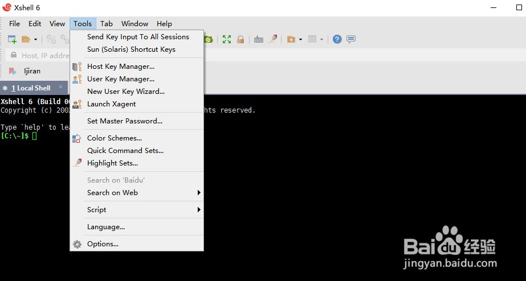
Task: Open the Edit menu
Action: pyautogui.click(x=35, y=24)
